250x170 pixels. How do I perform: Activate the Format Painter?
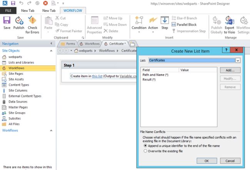pyautogui.click(x=69, y=31)
